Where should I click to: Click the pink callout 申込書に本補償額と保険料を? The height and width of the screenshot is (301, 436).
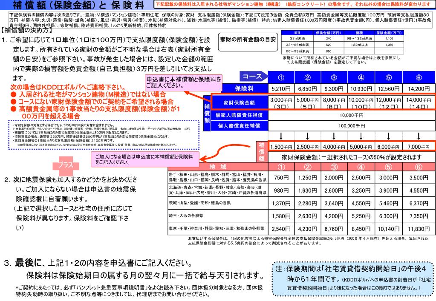pyautogui.click(x=184, y=82)
